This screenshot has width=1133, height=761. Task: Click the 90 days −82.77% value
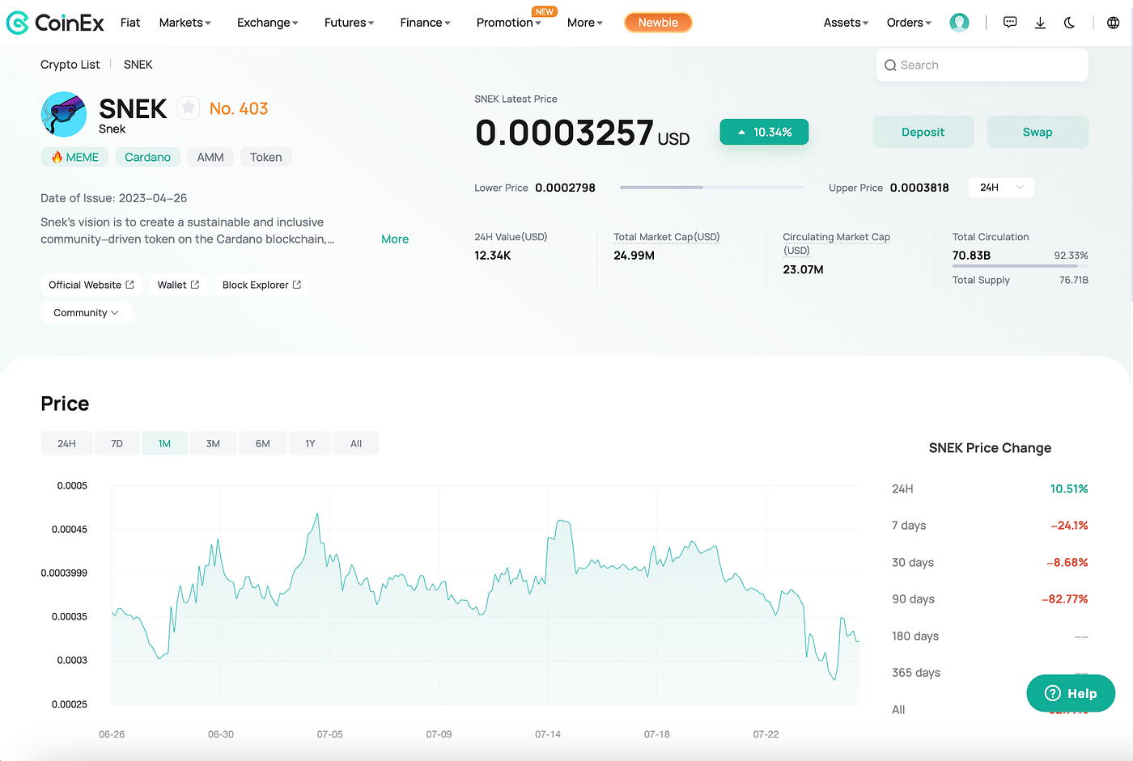[x=1064, y=599]
